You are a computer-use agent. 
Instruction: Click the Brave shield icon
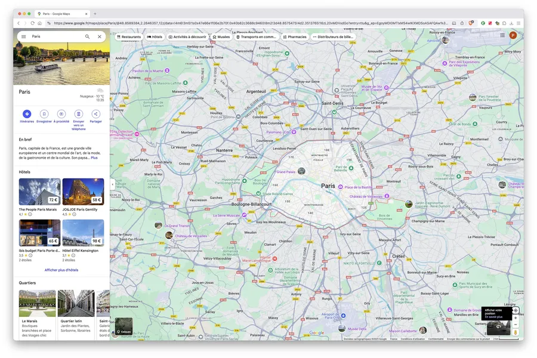pyautogui.click(x=471, y=23)
